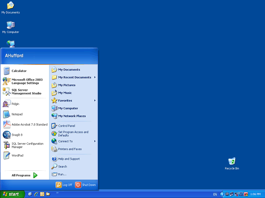Select the My Documents desktop icon
This screenshot has height=198, width=265.
click(x=10, y=7)
